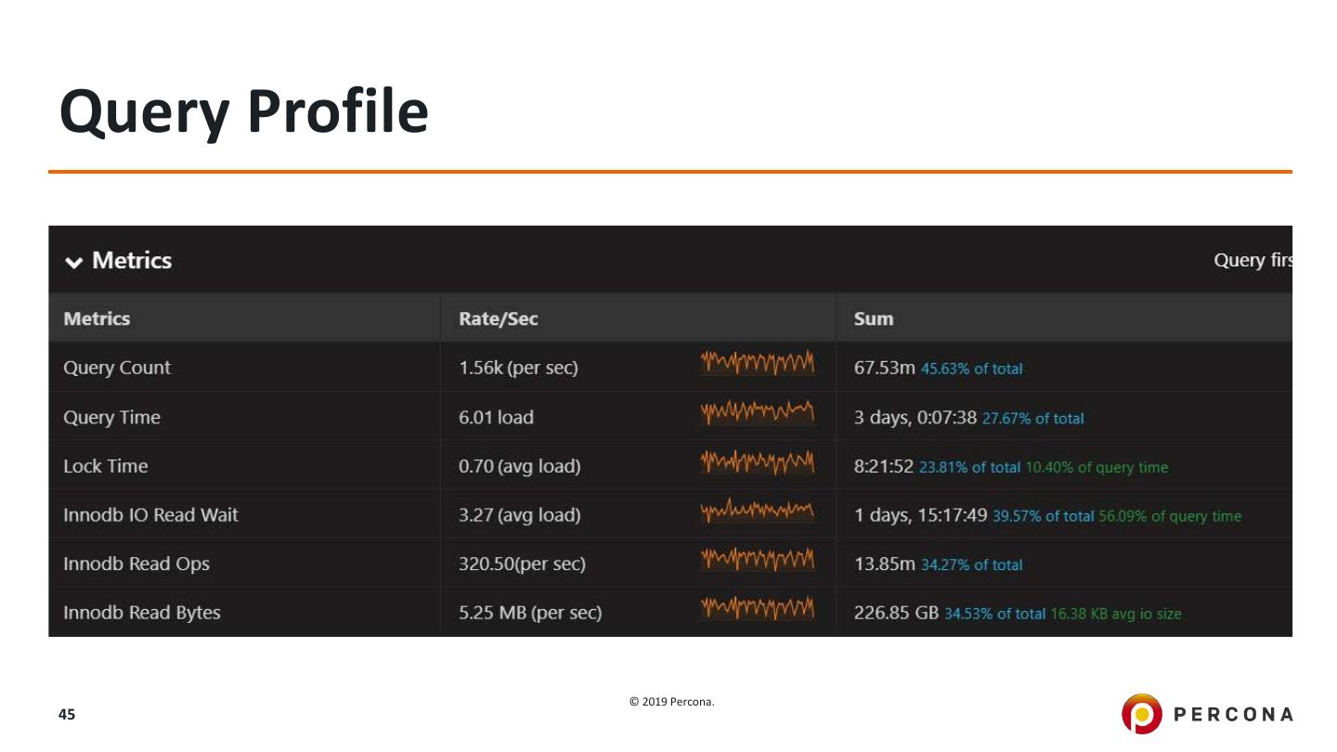Viewport: 1337px width, 752px height.
Task: Click the 23.81% of total text
Action: pos(969,467)
